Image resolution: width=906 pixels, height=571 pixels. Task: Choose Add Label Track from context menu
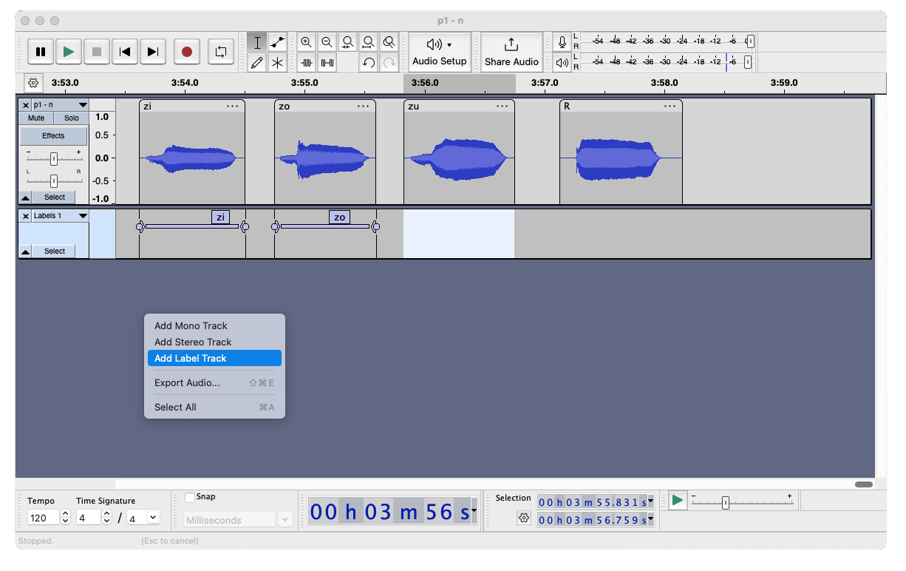213,358
